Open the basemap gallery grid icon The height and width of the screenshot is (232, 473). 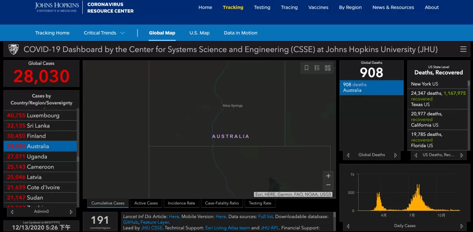pos(328,68)
